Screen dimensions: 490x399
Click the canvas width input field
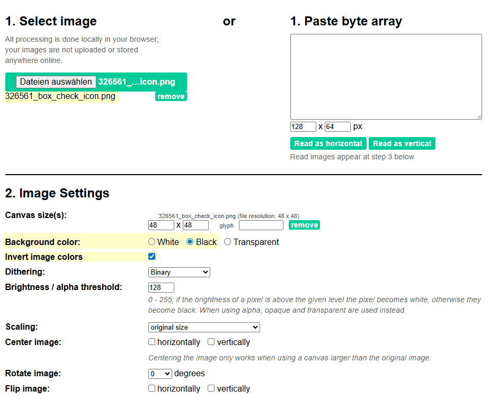161,225
